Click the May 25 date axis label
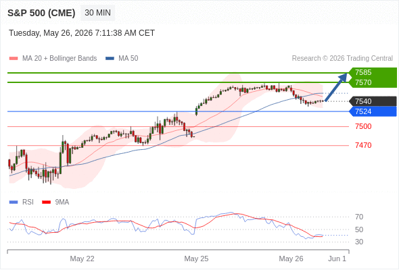Image resolution: width=399 pixels, height=270 pixels. (196, 259)
